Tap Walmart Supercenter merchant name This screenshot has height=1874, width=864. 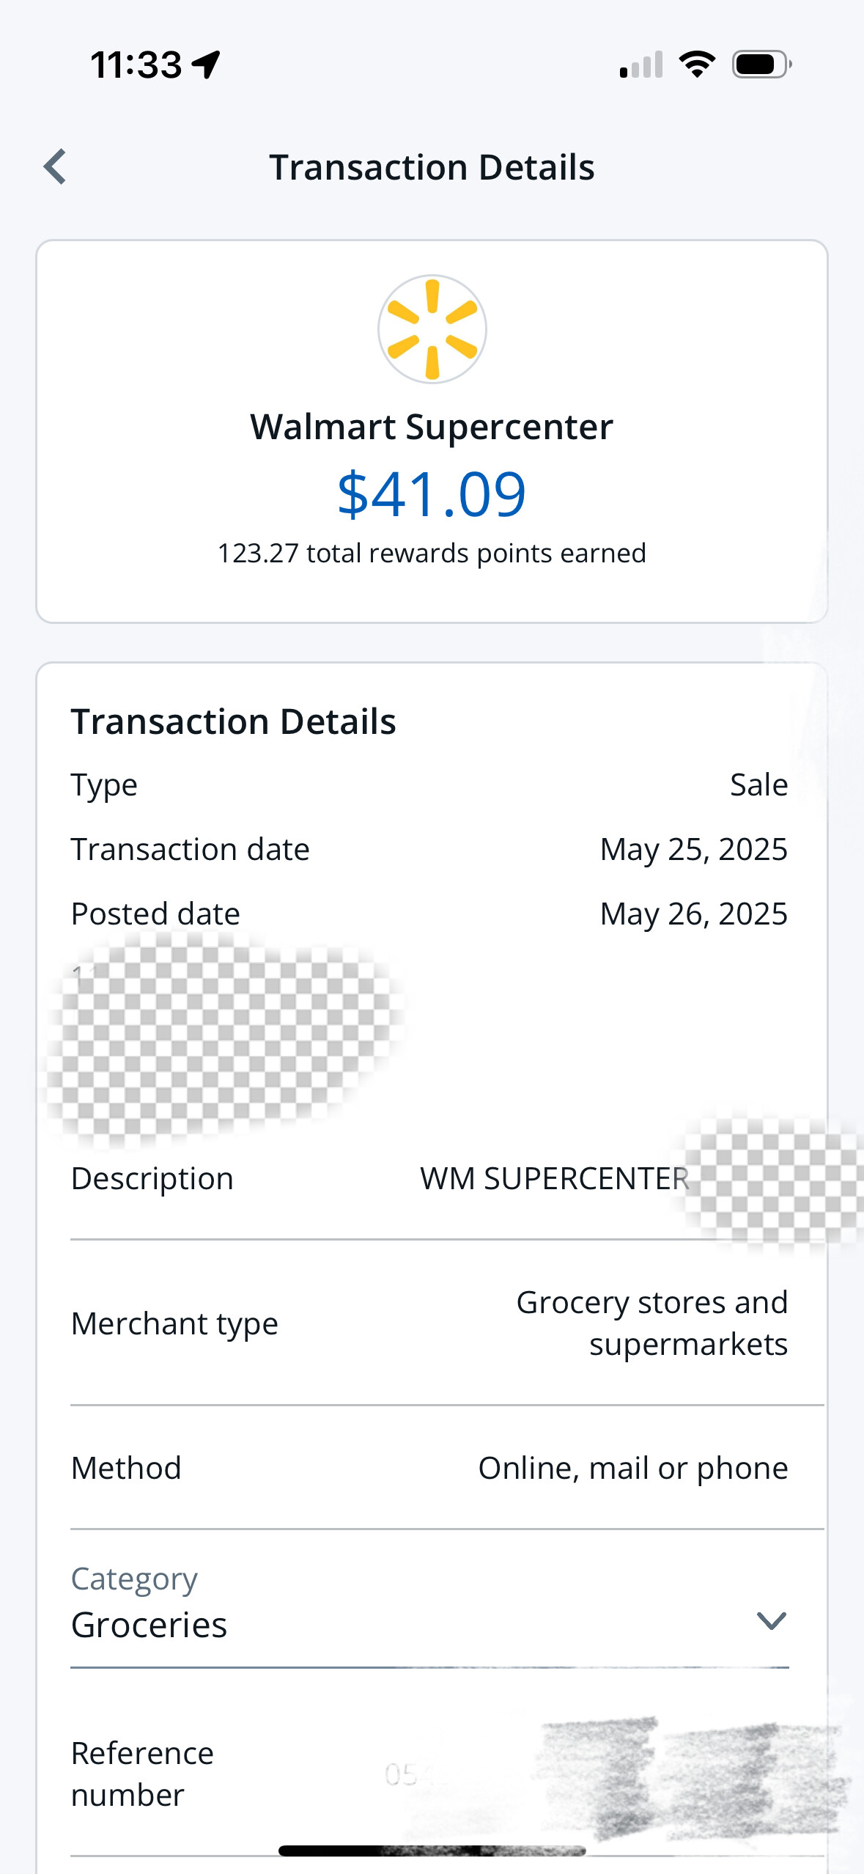click(x=432, y=427)
